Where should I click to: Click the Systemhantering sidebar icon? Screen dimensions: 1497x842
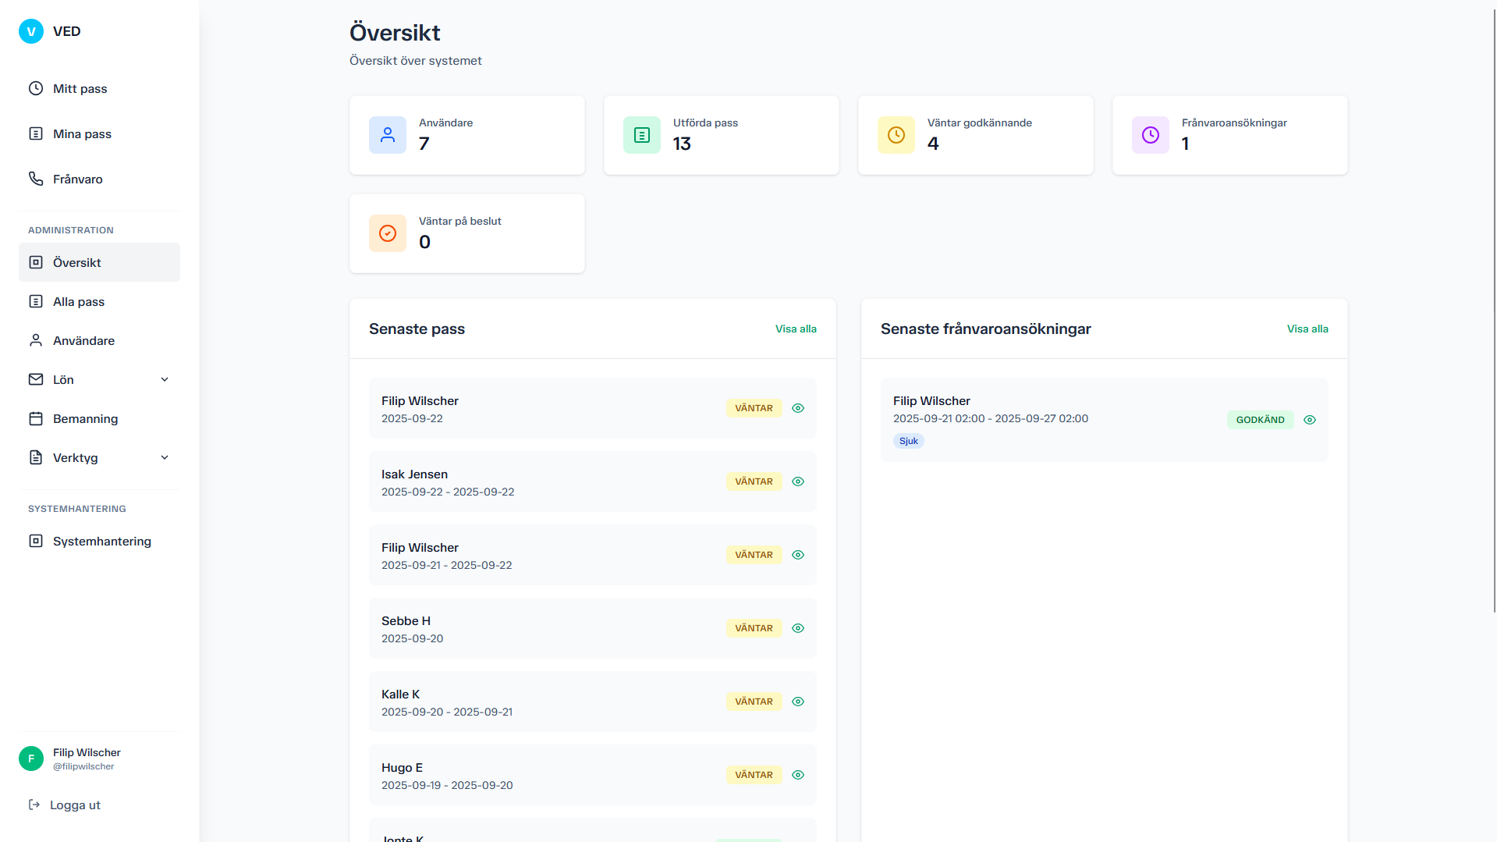tap(36, 542)
